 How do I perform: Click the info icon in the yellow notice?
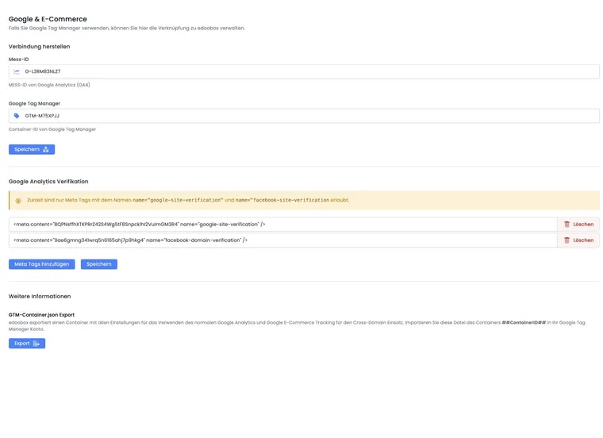tap(18, 201)
